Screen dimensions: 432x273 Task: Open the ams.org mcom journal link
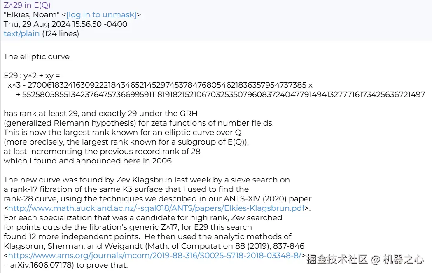(x=155, y=256)
